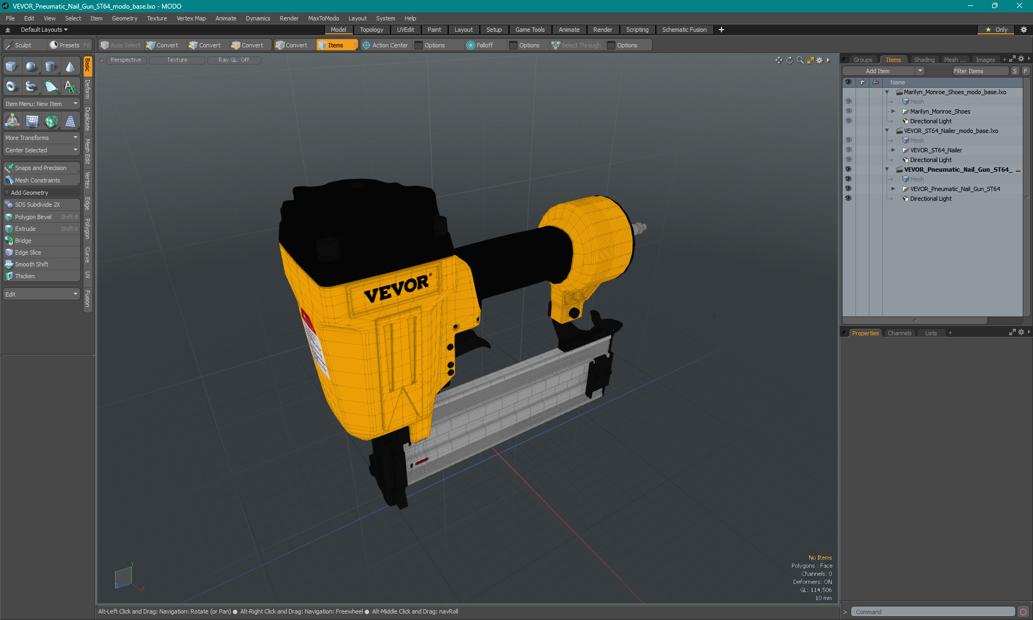
Task: Expand the VEVOR_Pneumatic_Nail_Gun_ST64 group
Action: tap(893, 189)
